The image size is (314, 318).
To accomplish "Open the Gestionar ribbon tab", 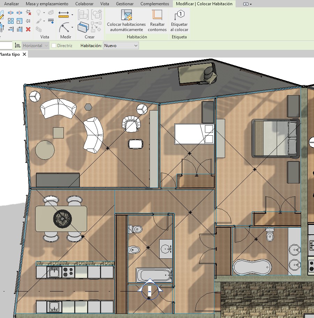I will coord(124,4).
